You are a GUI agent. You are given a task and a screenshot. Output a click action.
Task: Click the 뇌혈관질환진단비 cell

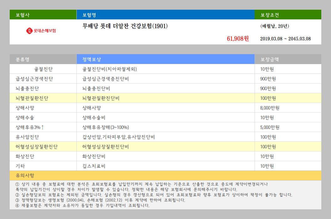pos(165,98)
